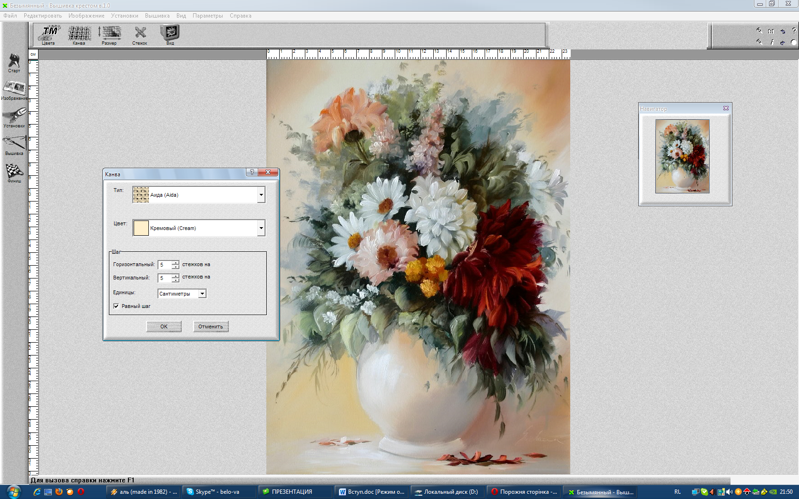Go to the Вышивка step in sidebar
This screenshot has height=499, width=799.
[x=14, y=145]
